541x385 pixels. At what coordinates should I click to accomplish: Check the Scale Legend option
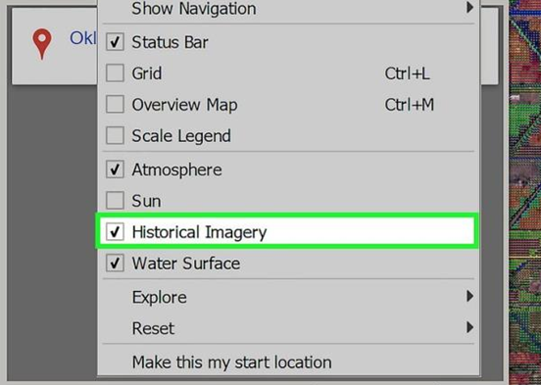pyautogui.click(x=115, y=135)
